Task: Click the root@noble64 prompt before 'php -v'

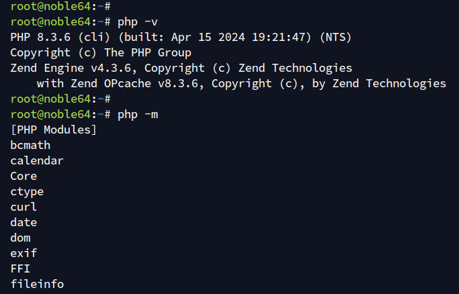Action: coord(57,21)
